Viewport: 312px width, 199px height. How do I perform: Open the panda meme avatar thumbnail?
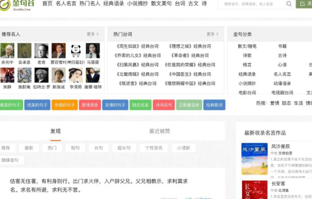[x=75, y=51]
